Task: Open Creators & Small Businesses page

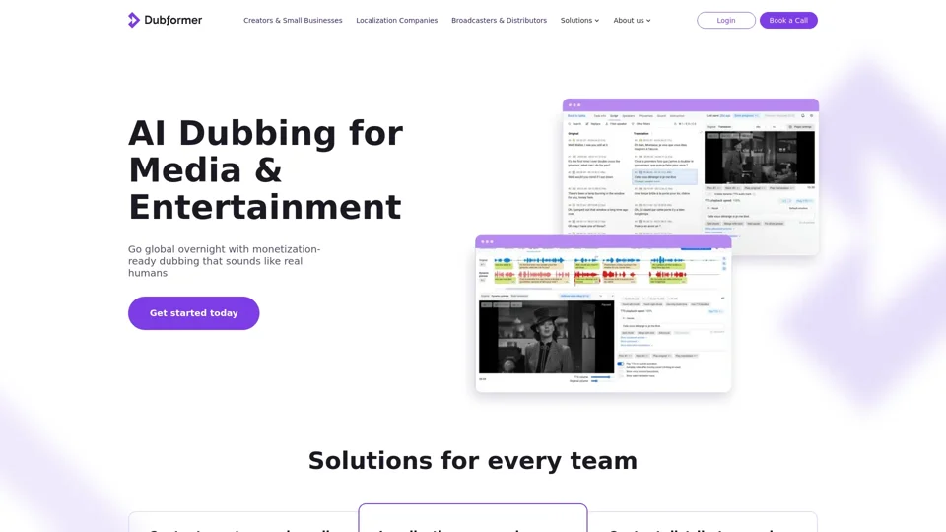Action: coord(293,20)
